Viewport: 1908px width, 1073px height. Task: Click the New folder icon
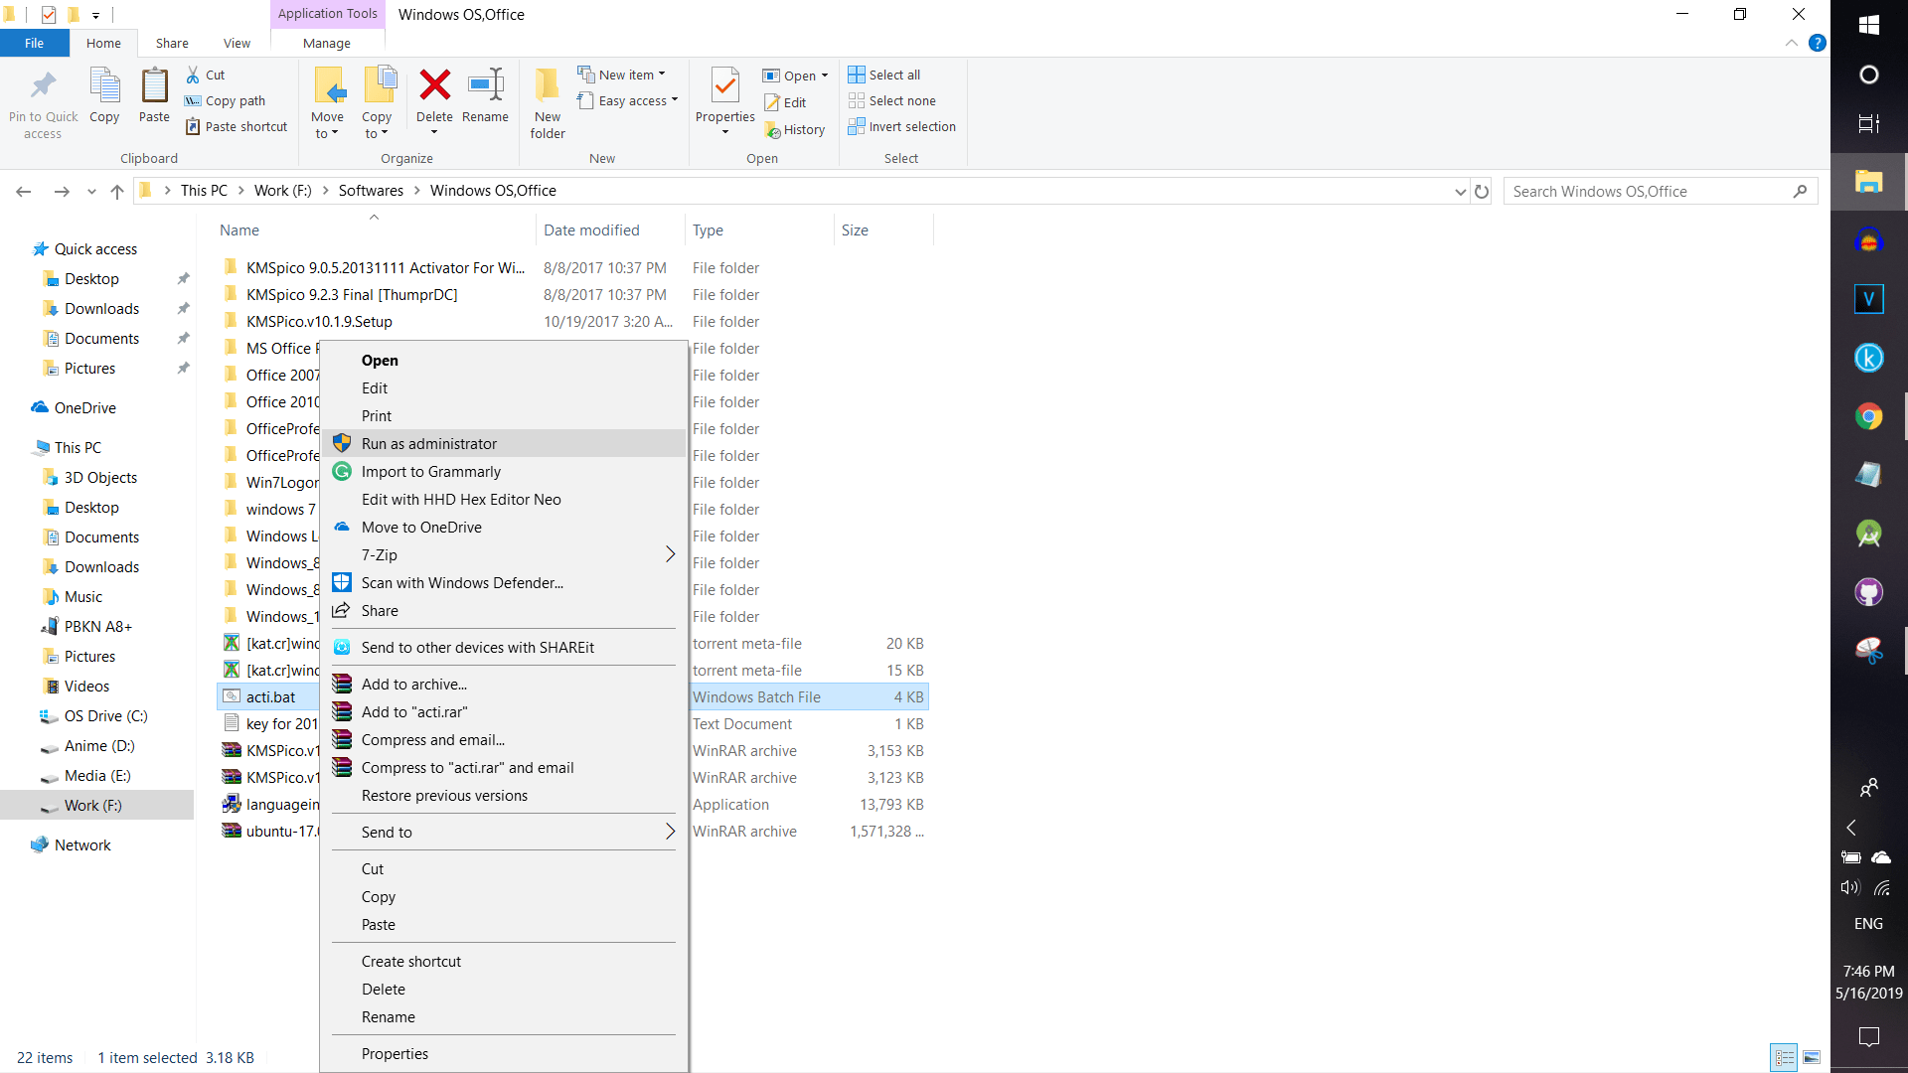click(548, 87)
